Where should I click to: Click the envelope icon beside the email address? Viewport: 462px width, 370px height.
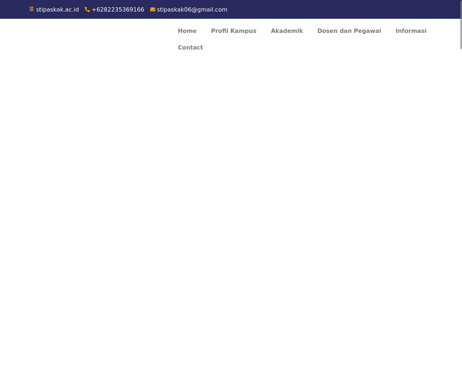[x=152, y=9]
